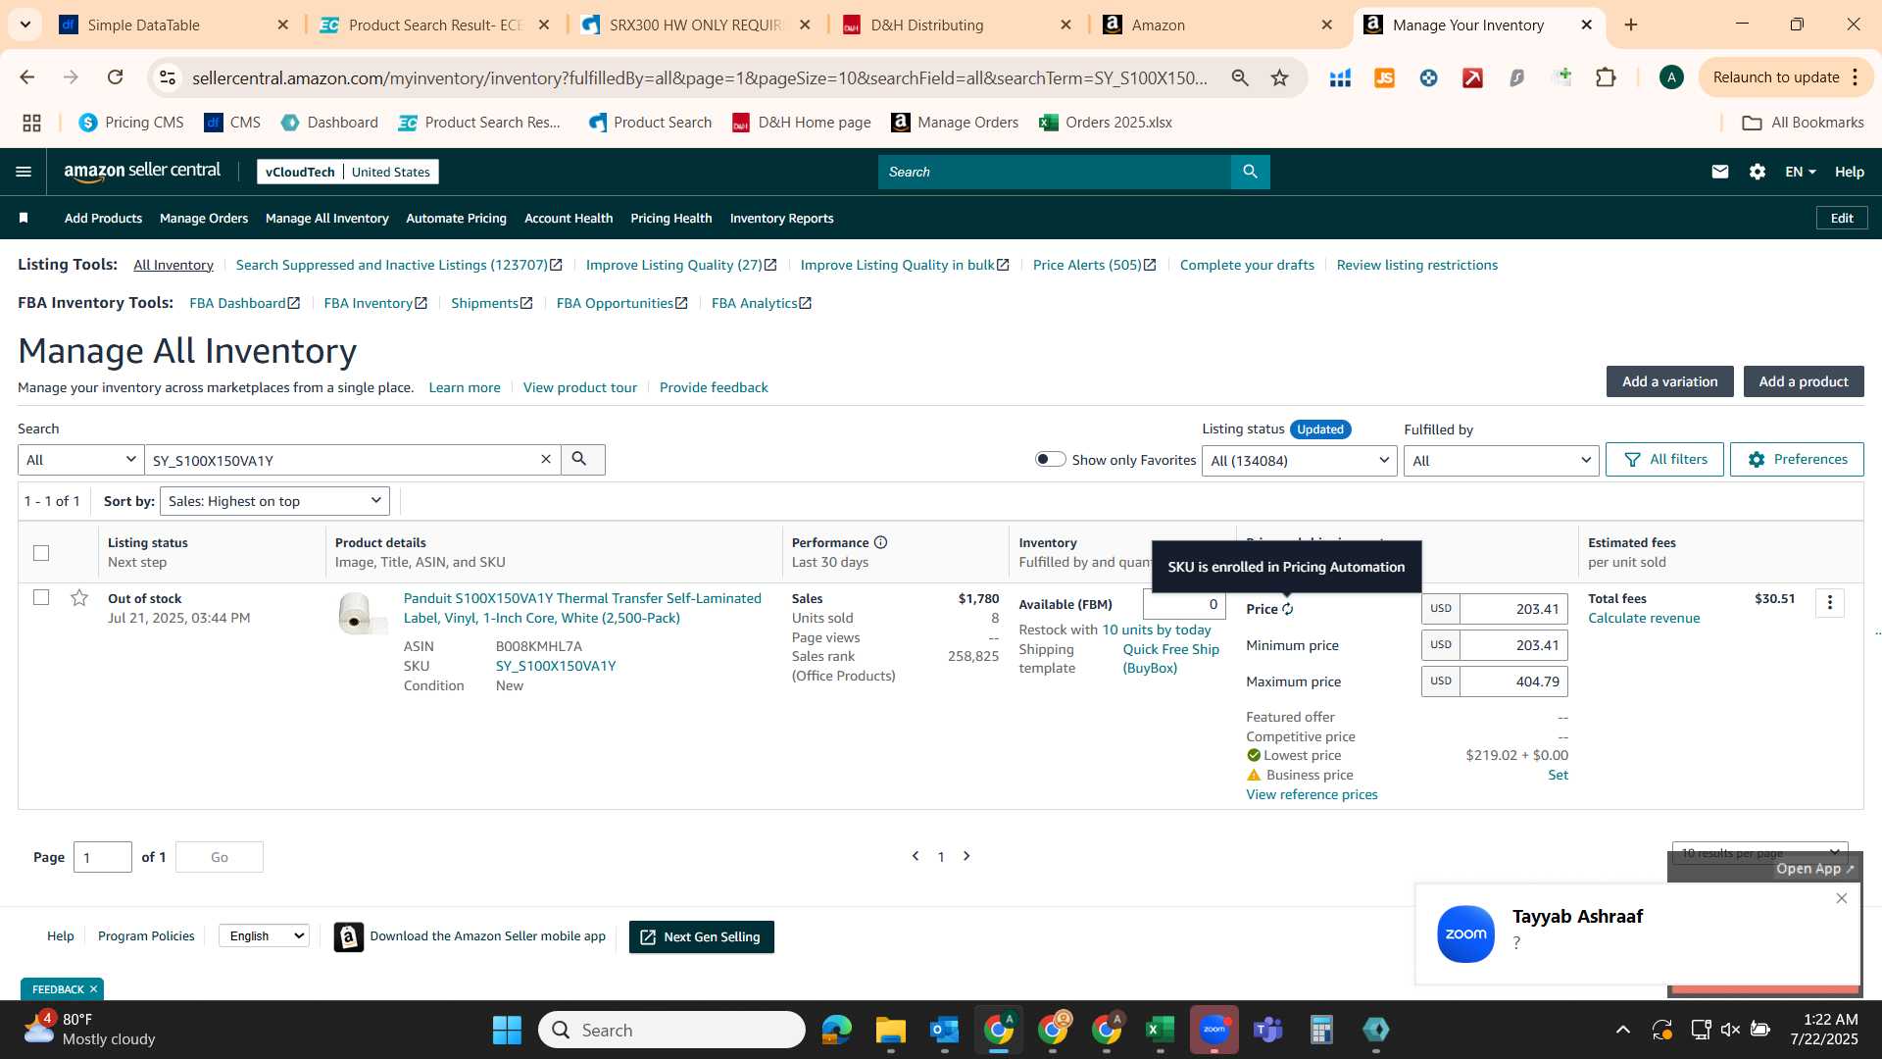Click the Add a product button
This screenshot has height=1059, width=1882.
(1803, 381)
